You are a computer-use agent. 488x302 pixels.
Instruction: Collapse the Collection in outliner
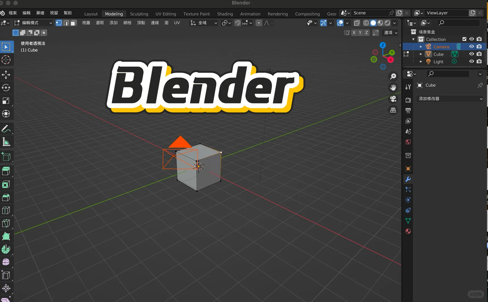pos(413,39)
